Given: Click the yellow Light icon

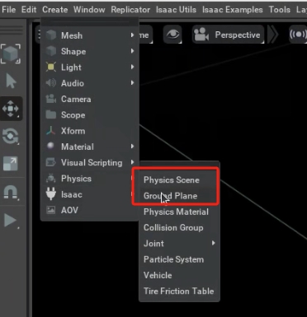Looking at the screenshot, I should pos(51,67).
